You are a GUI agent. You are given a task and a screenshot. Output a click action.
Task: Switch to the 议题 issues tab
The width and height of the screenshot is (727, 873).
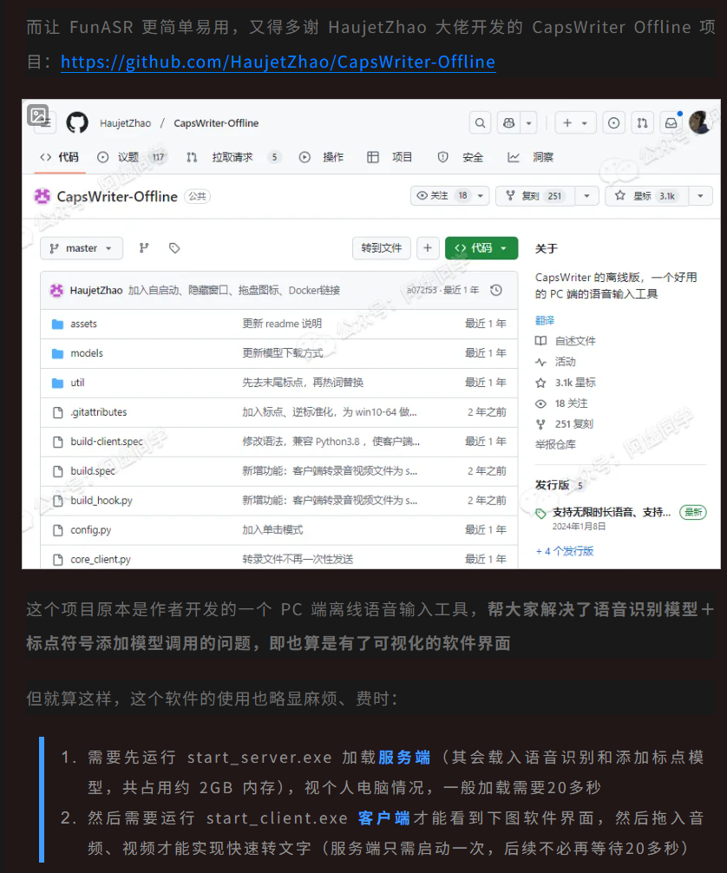point(128,157)
